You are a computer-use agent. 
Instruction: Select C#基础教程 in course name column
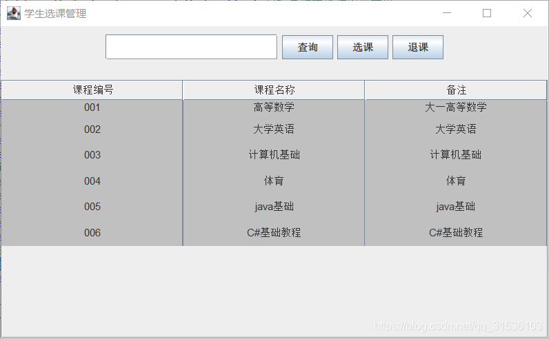tap(274, 233)
